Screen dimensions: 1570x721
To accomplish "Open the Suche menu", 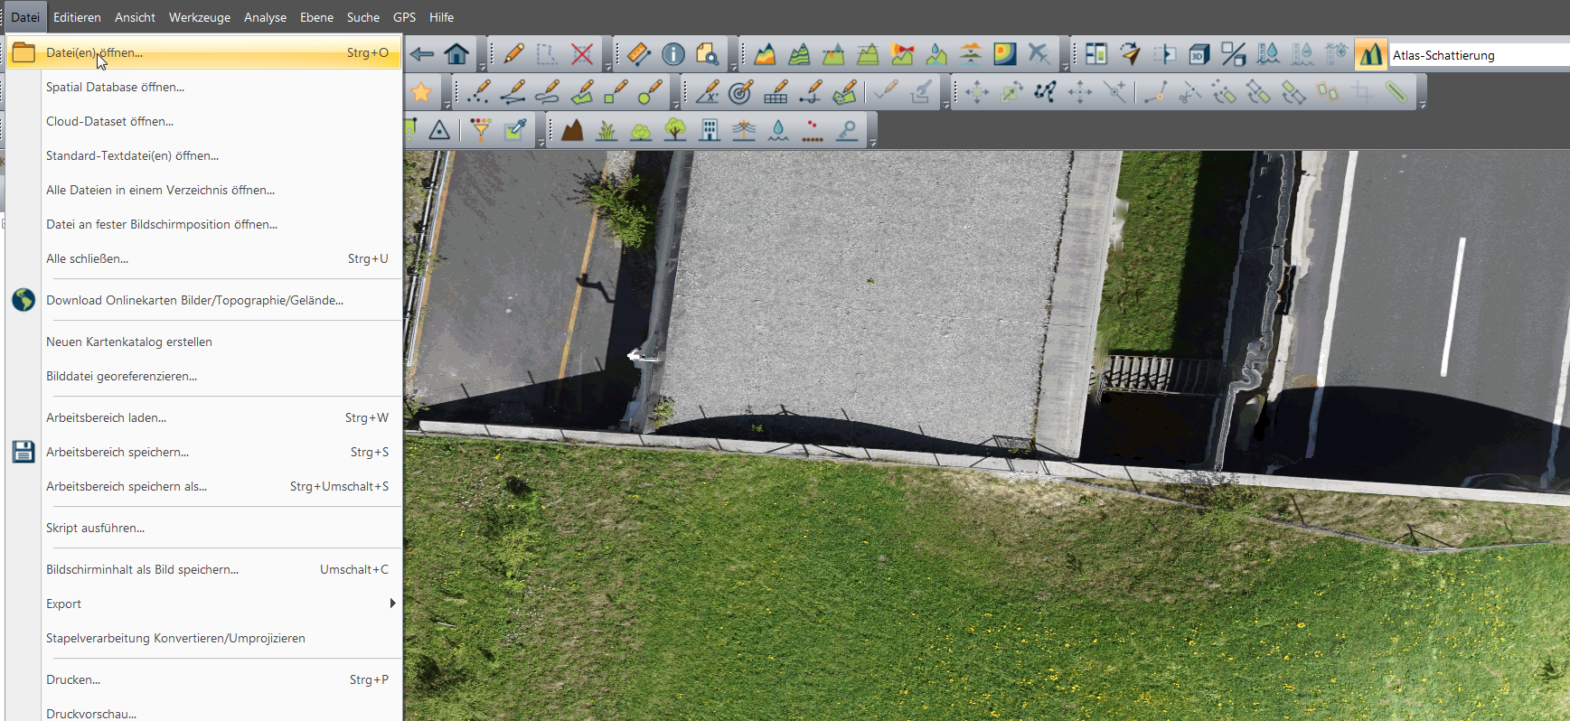I will 363,17.
